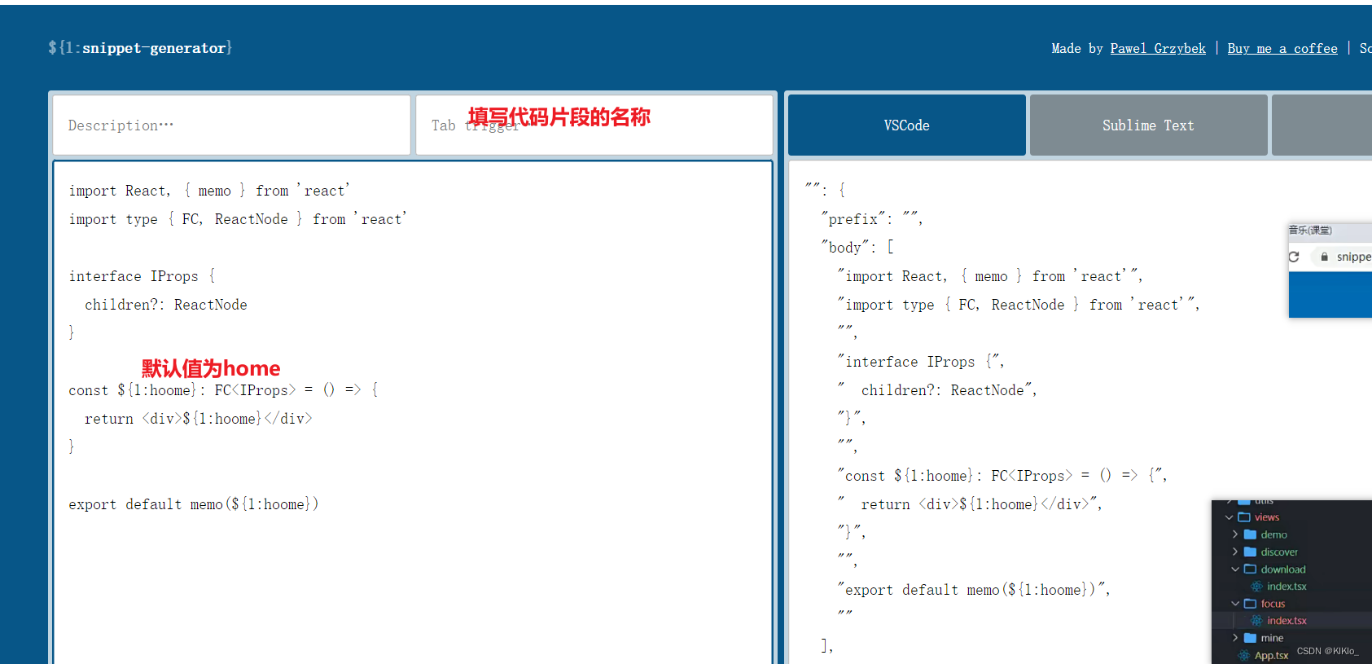Switch to the VSCode output tab
The image size is (1372, 664).
point(907,125)
